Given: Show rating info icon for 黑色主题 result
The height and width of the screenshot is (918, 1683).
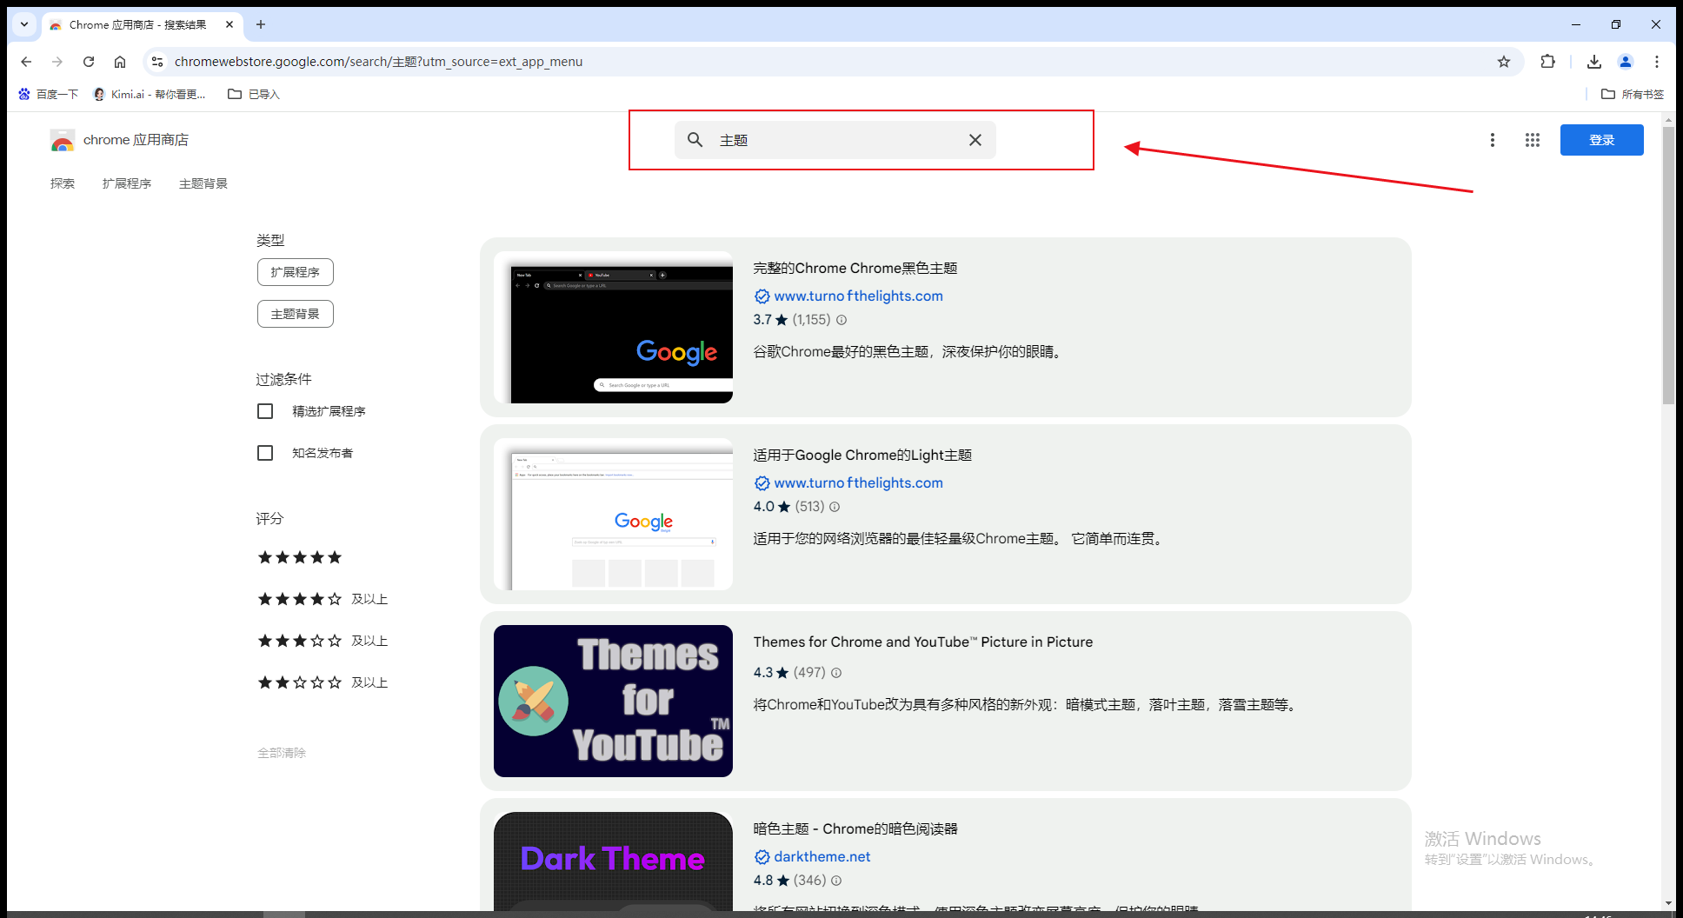Looking at the screenshot, I should pyautogui.click(x=841, y=320).
